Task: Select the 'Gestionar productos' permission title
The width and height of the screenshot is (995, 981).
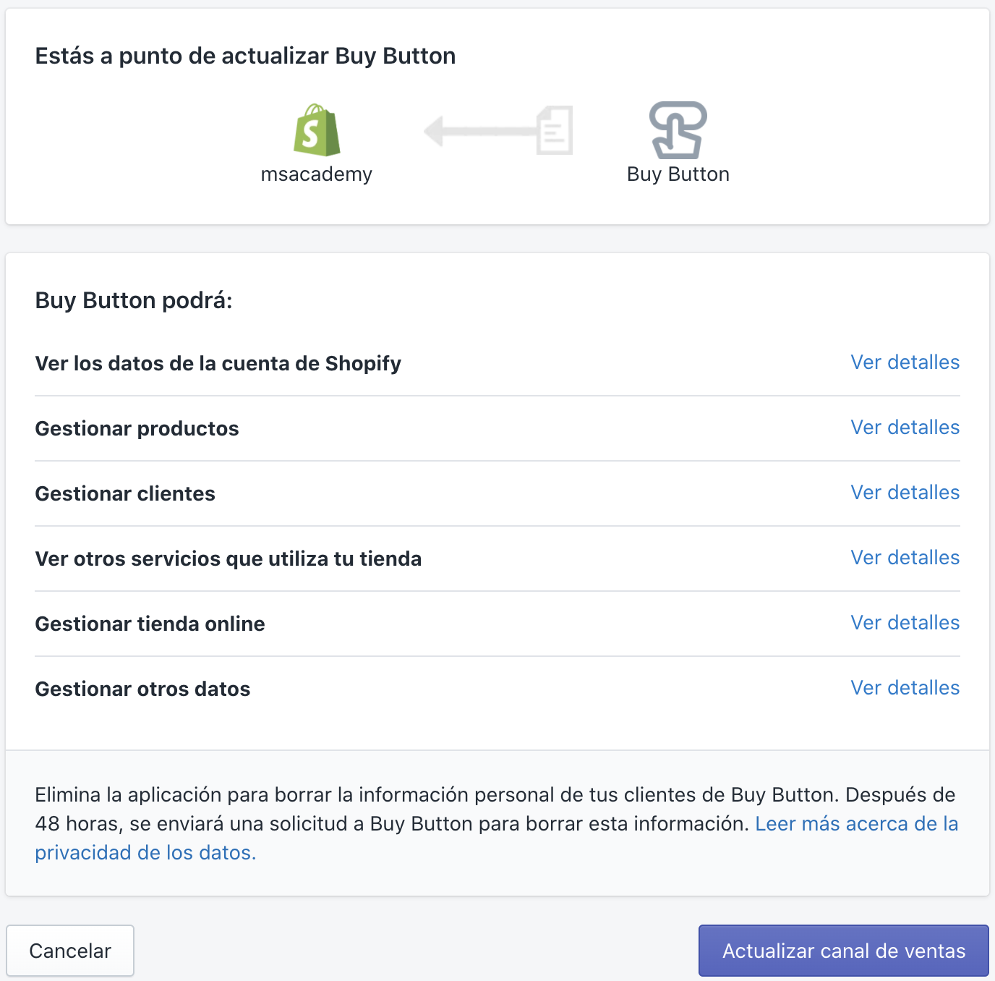Action: coord(137,428)
